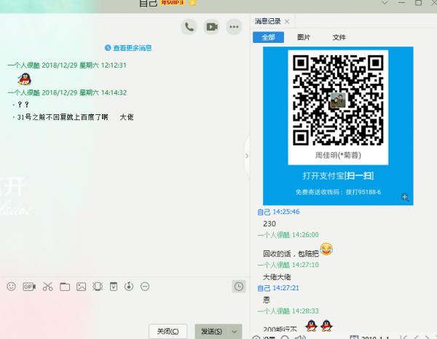437x339 pixels.
Task: Click the clock icon beside 查看更多消息
Action: [x=108, y=48]
